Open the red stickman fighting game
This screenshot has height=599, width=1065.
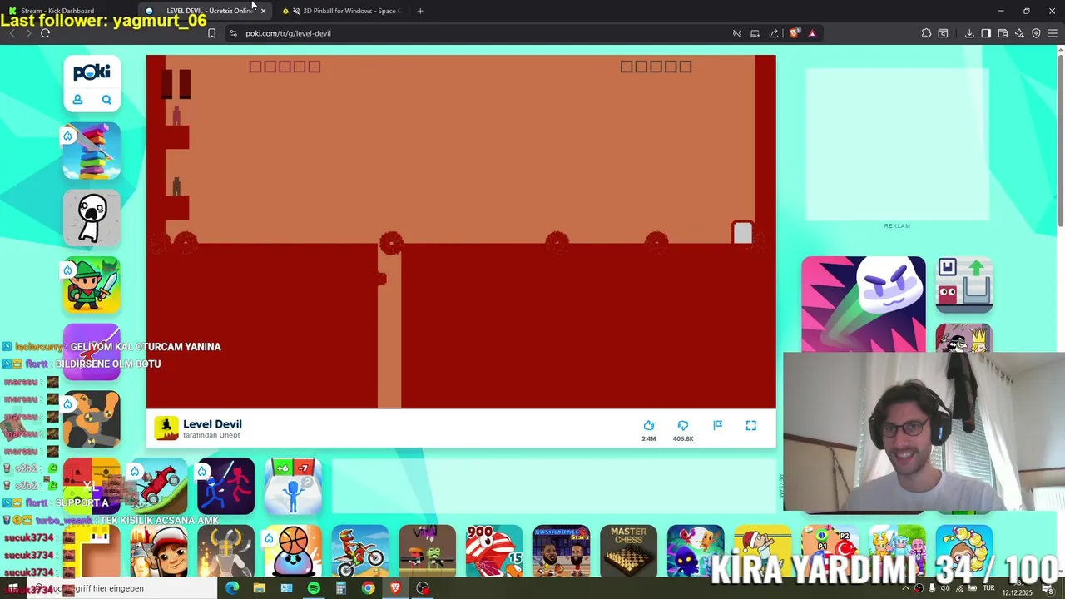(x=225, y=486)
